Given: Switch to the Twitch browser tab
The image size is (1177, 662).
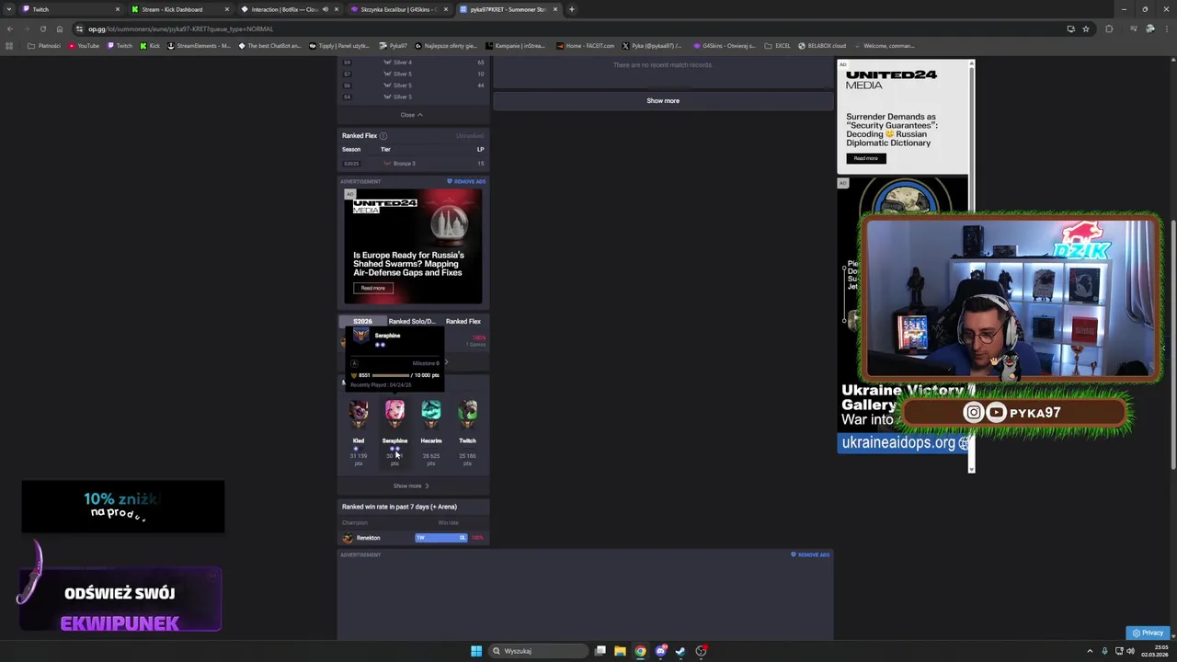Looking at the screenshot, I should click(x=69, y=9).
